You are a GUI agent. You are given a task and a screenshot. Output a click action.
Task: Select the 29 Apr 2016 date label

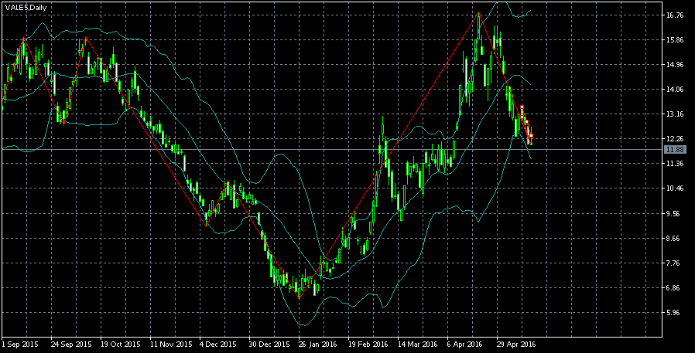click(516, 345)
